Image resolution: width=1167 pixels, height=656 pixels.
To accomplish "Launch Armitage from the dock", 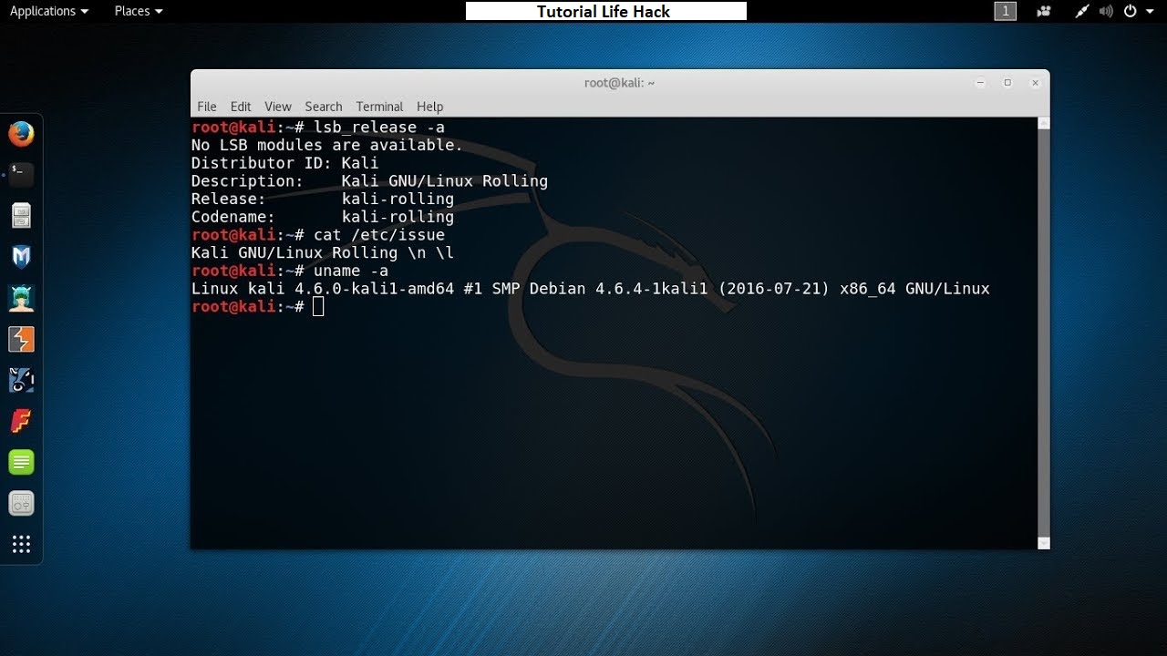I will coord(22,297).
